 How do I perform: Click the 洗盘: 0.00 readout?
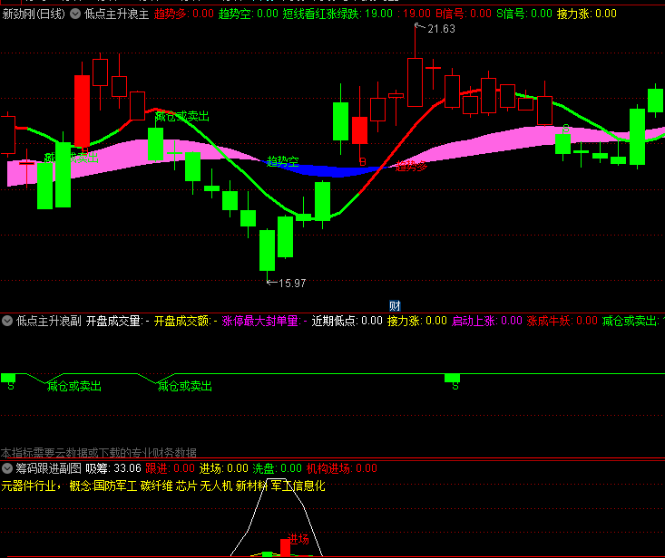point(278,468)
